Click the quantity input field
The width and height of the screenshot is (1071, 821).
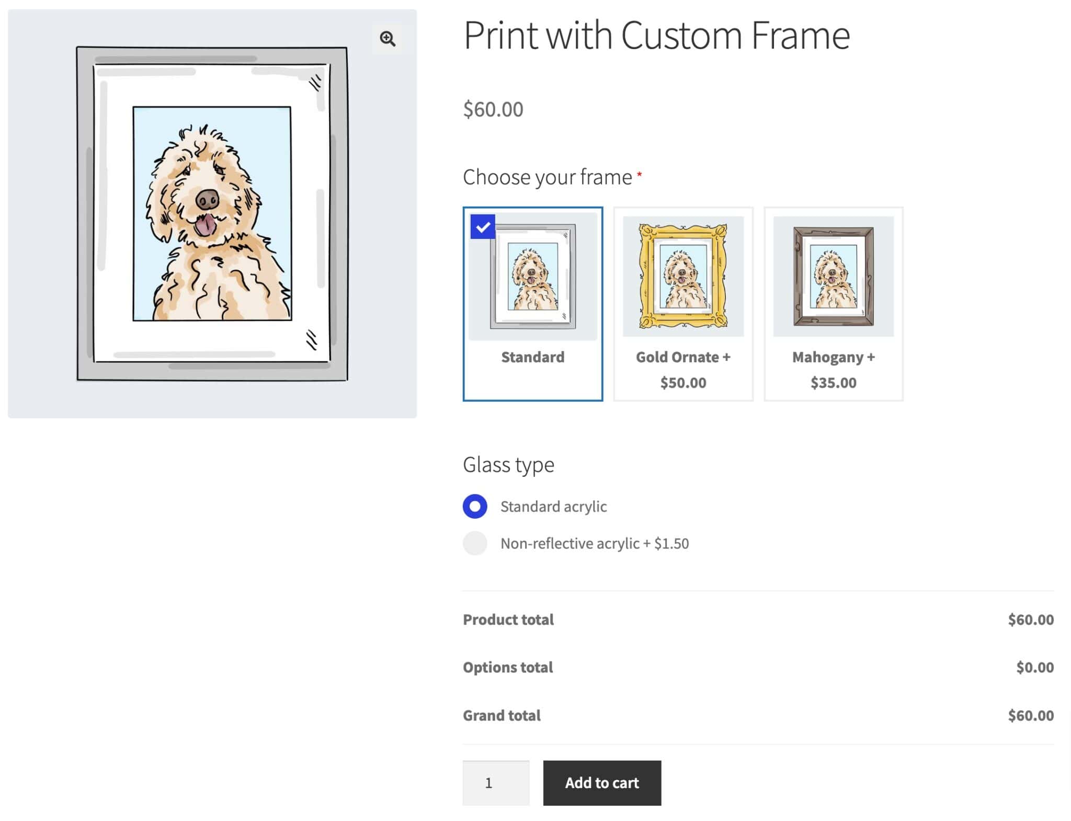[496, 783]
